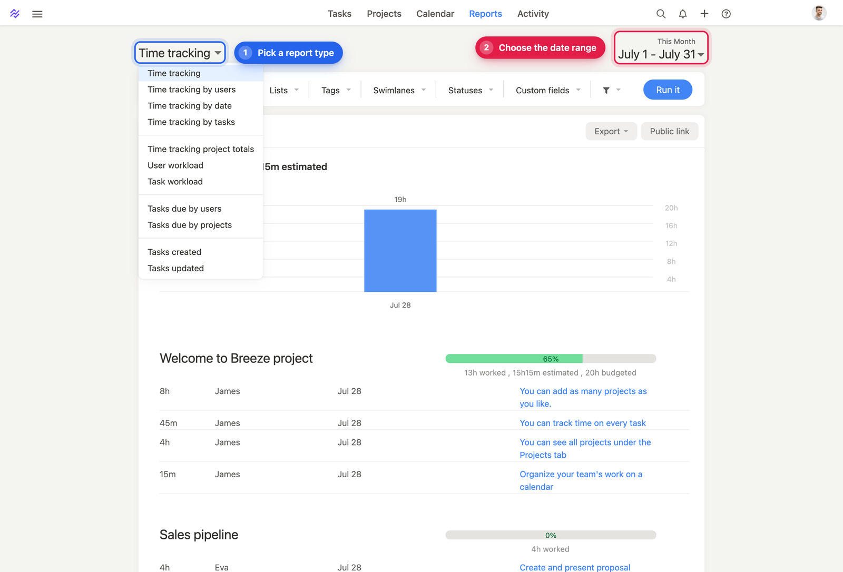Click 'Eva' in the Sales pipeline row
Image resolution: width=843 pixels, height=572 pixels.
[x=221, y=567]
